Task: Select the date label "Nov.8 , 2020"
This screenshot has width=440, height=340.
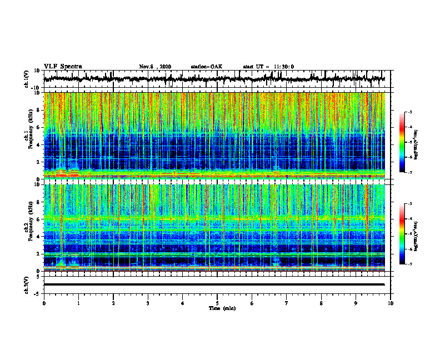Action: tap(155, 67)
